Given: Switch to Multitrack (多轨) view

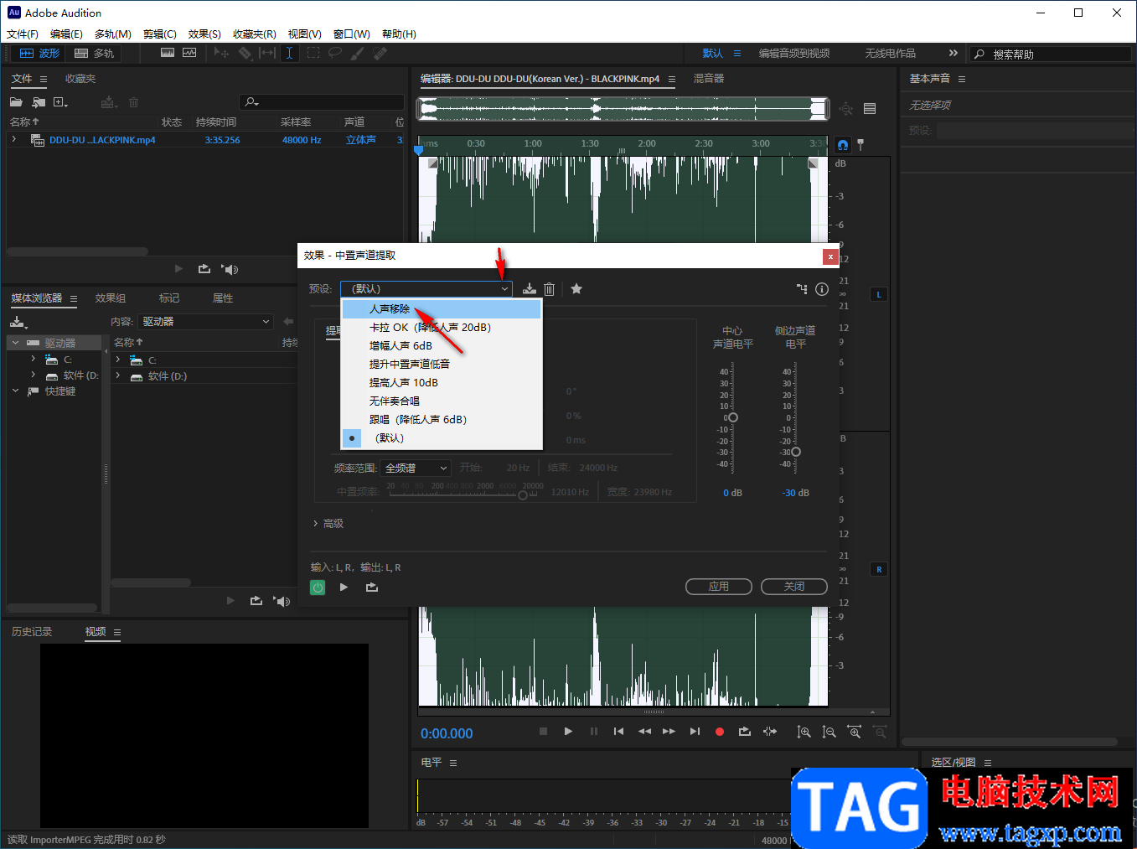Looking at the screenshot, I should pyautogui.click(x=94, y=53).
